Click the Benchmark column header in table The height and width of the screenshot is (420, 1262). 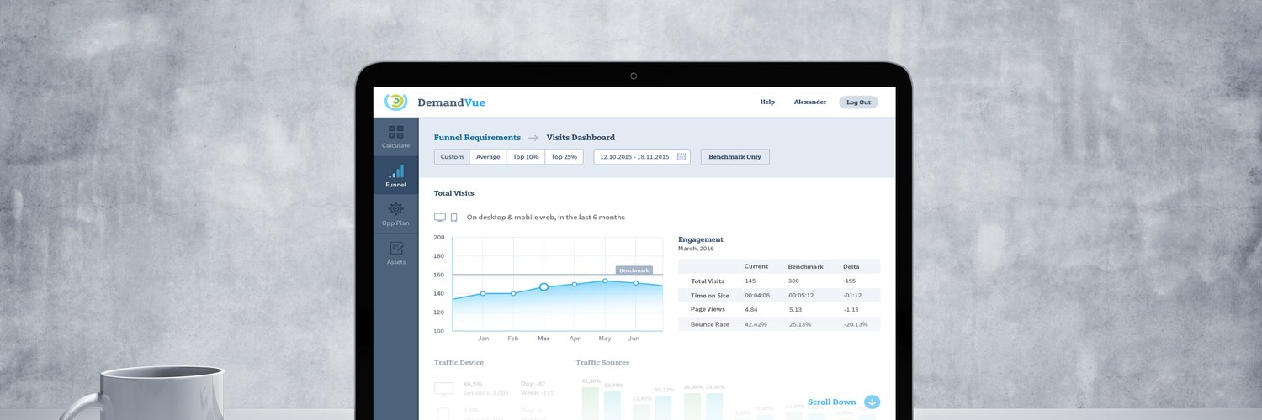point(806,266)
